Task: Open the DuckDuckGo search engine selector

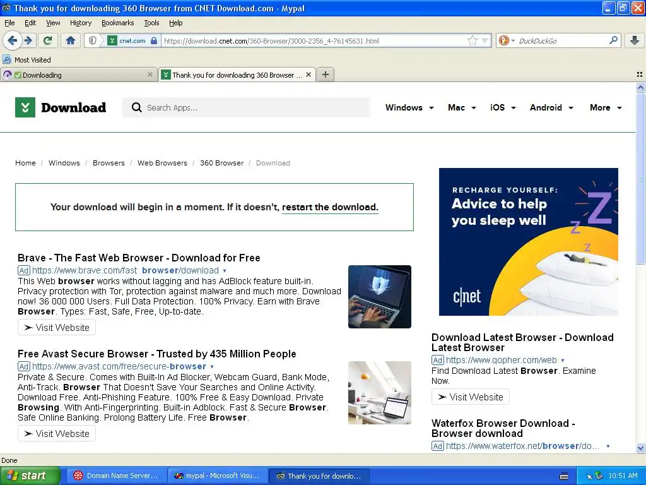Action: [x=507, y=40]
